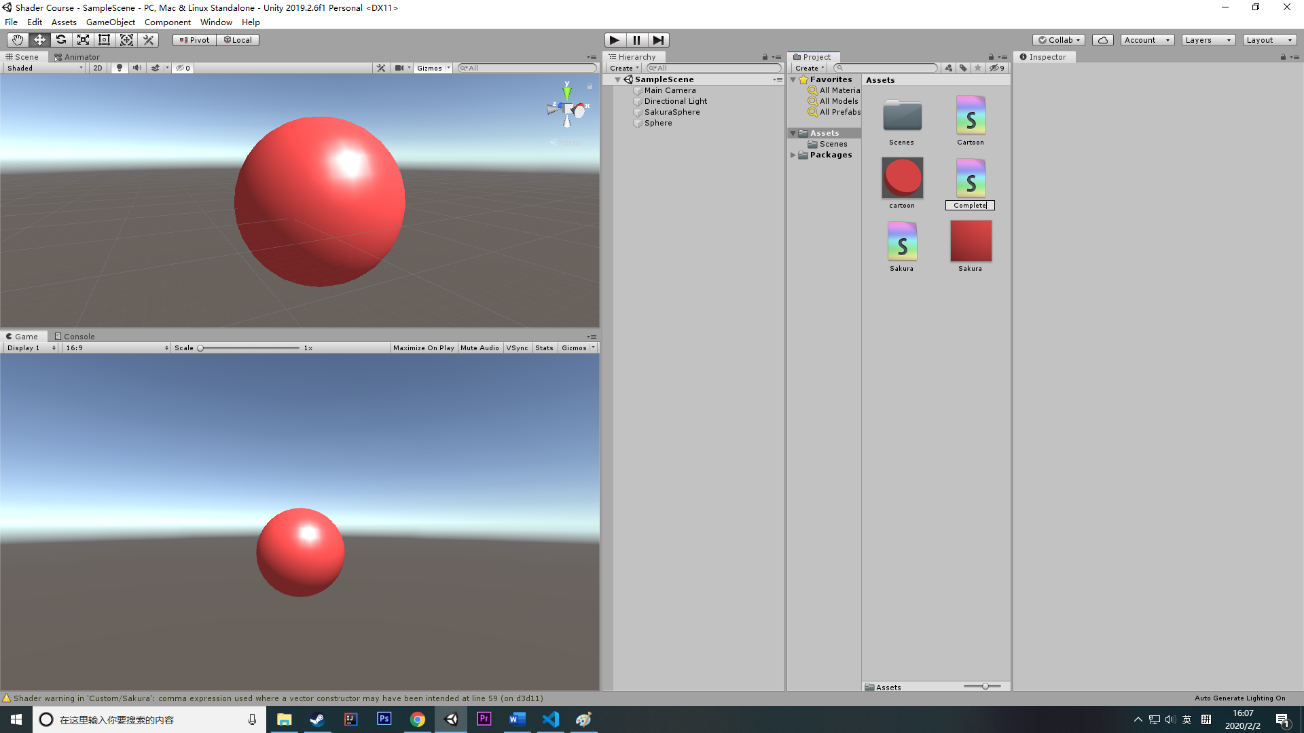Click the Pause button
The width and height of the screenshot is (1304, 733).
click(636, 40)
